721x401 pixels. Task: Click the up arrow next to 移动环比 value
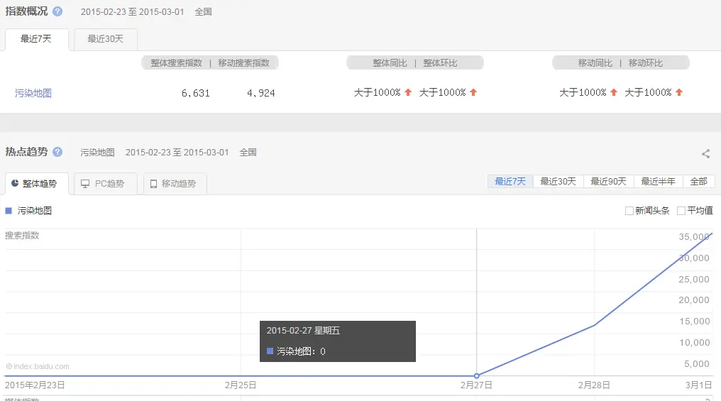(678, 92)
